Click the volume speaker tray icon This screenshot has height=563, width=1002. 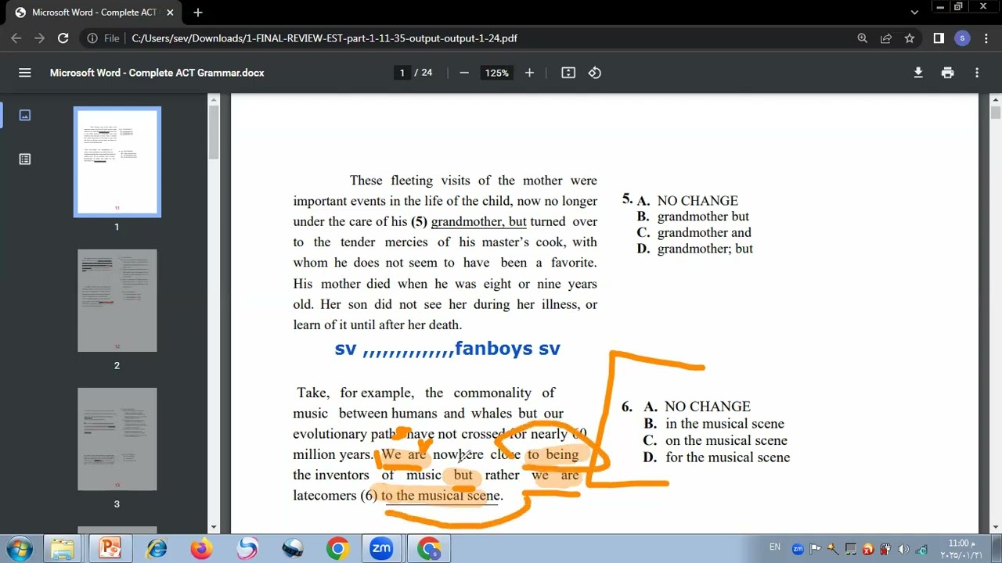click(x=903, y=549)
